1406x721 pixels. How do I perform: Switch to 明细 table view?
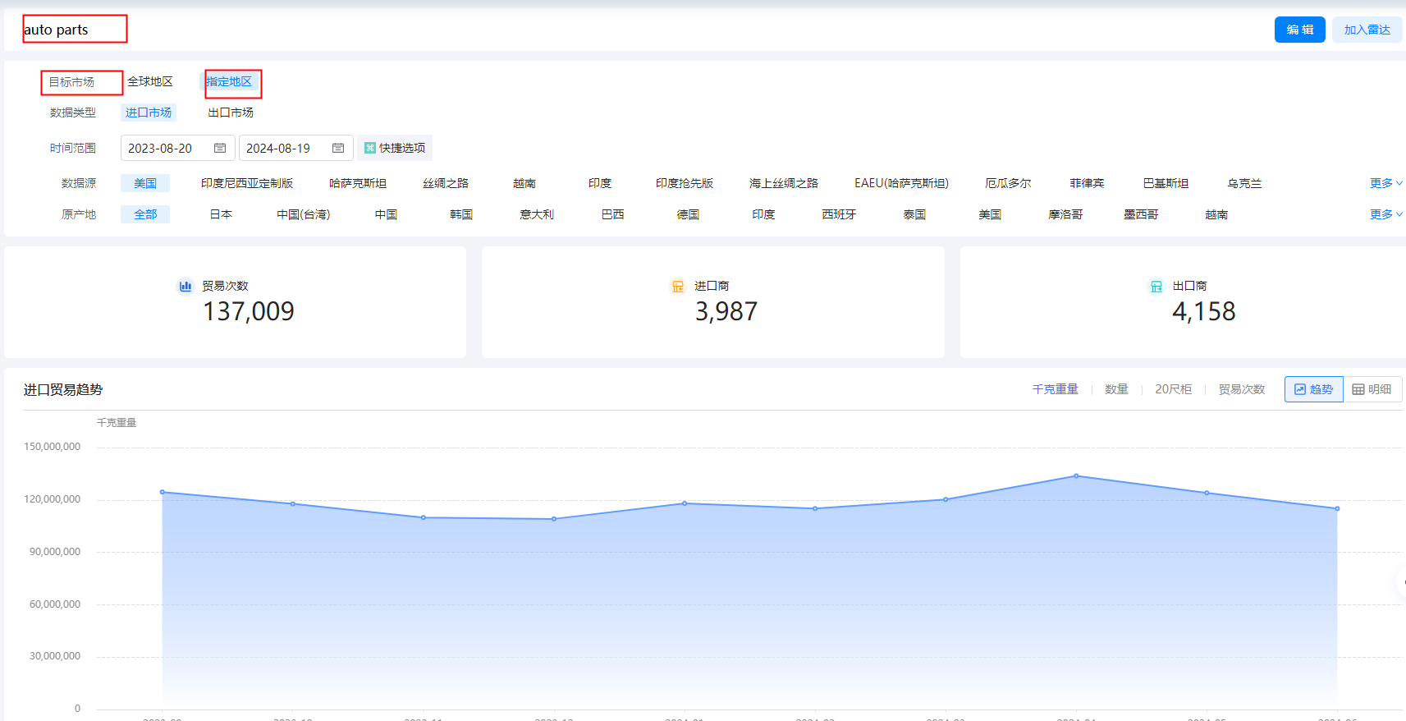1372,389
